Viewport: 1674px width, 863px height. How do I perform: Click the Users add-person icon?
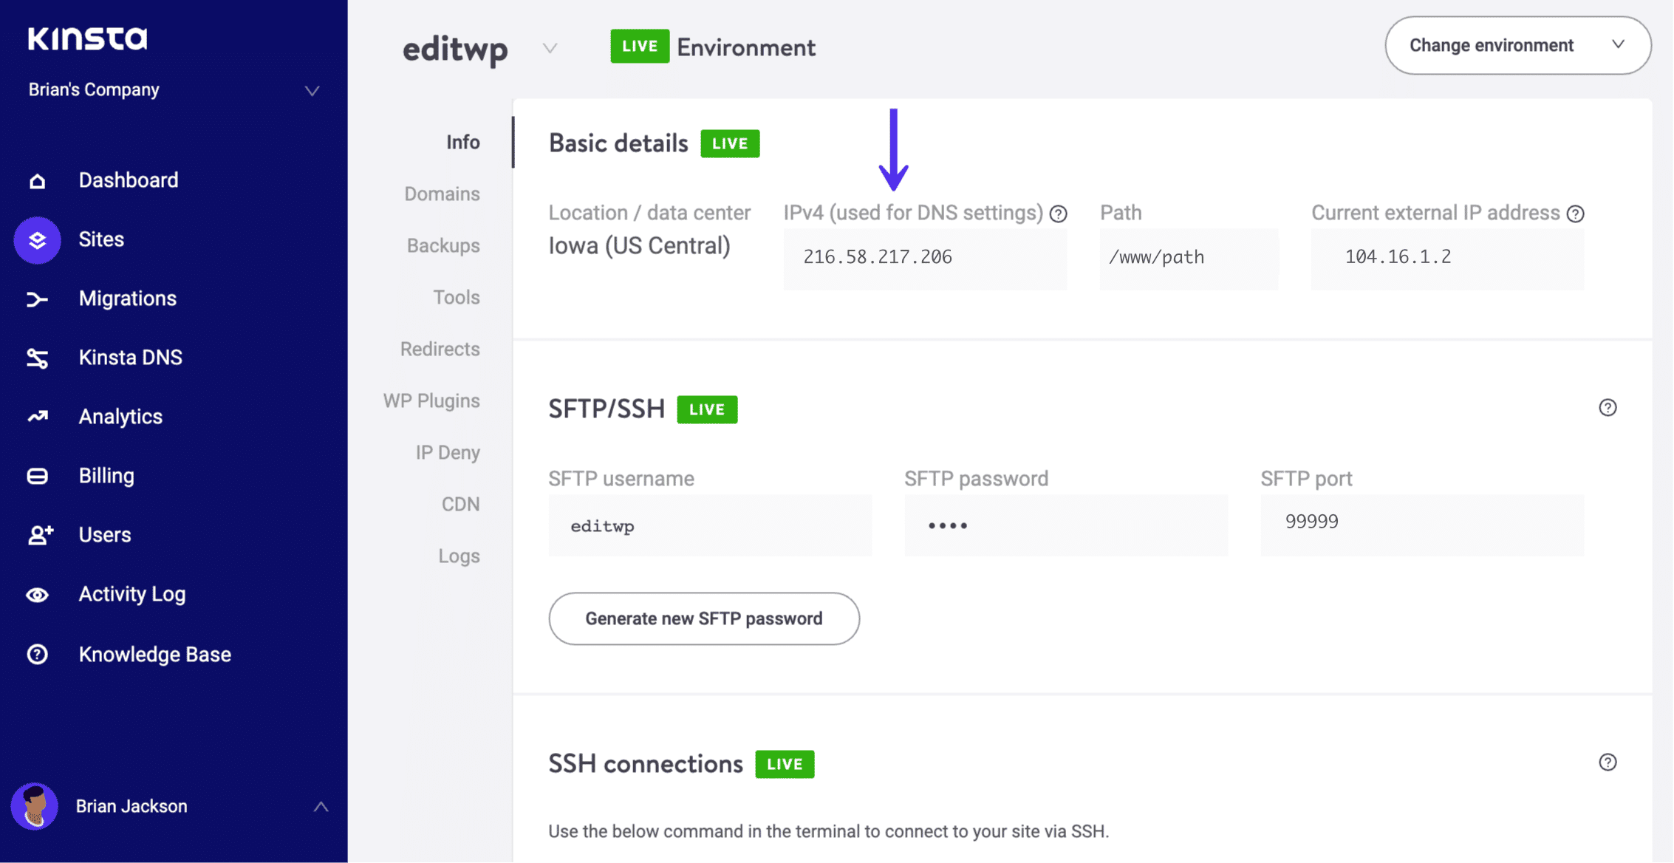coord(40,535)
